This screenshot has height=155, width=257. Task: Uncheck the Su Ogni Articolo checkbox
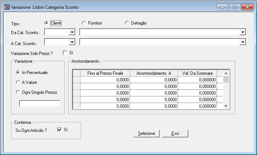[59, 130]
